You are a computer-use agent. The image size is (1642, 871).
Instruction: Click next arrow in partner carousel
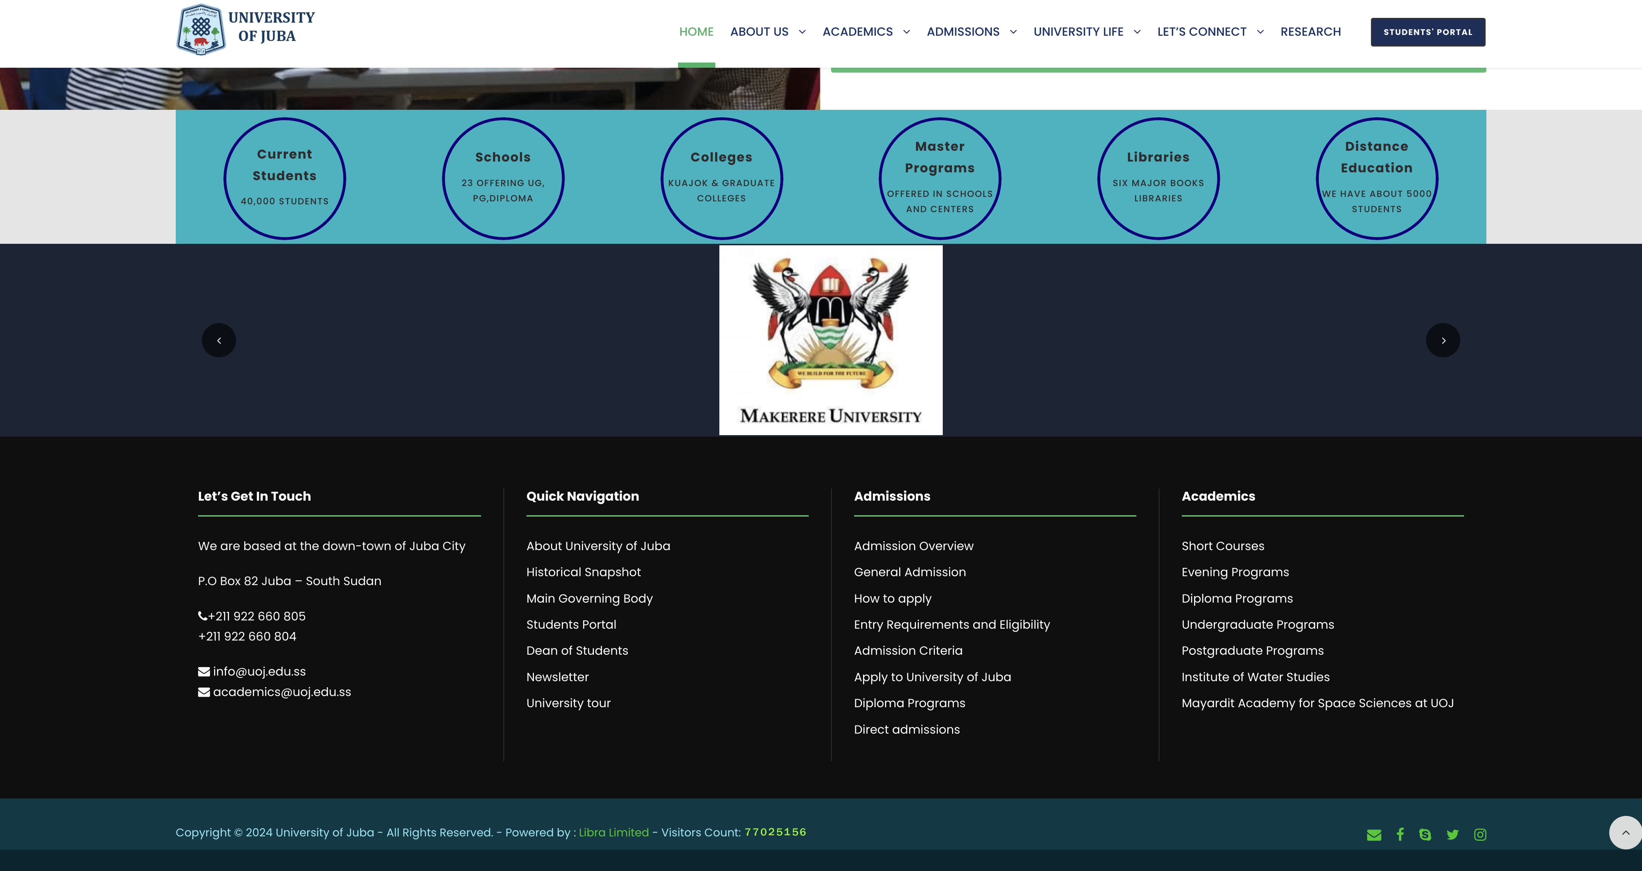pos(1443,340)
